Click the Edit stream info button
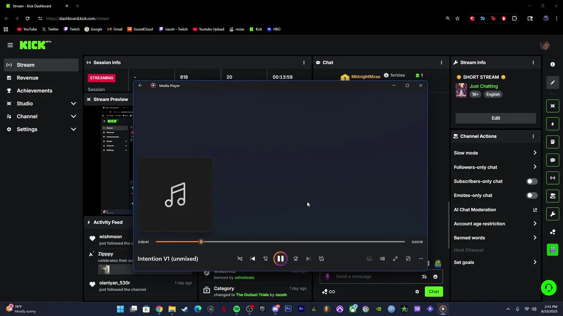Screen dimensions: 563x316 [x=496, y=118]
